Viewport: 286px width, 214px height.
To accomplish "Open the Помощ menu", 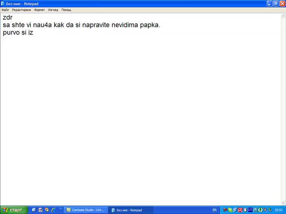I will (x=66, y=10).
